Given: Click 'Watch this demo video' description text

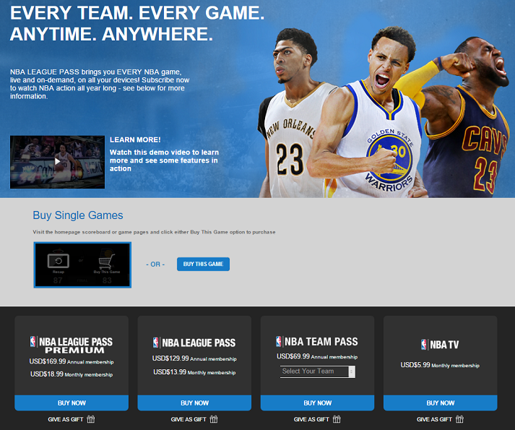Looking at the screenshot, I should (164, 160).
